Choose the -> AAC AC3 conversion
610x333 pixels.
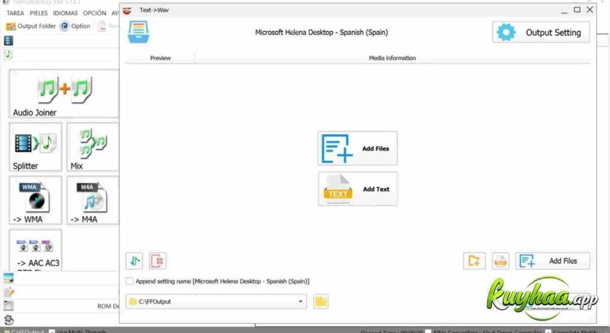(35, 250)
